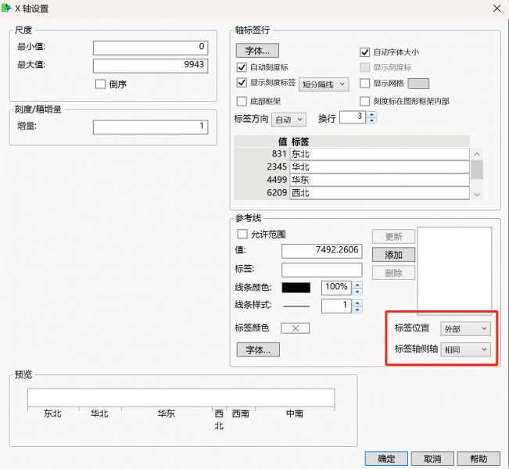The image size is (509, 469).
Task: Pick the black 线条颜色 swatch
Action: [296, 288]
